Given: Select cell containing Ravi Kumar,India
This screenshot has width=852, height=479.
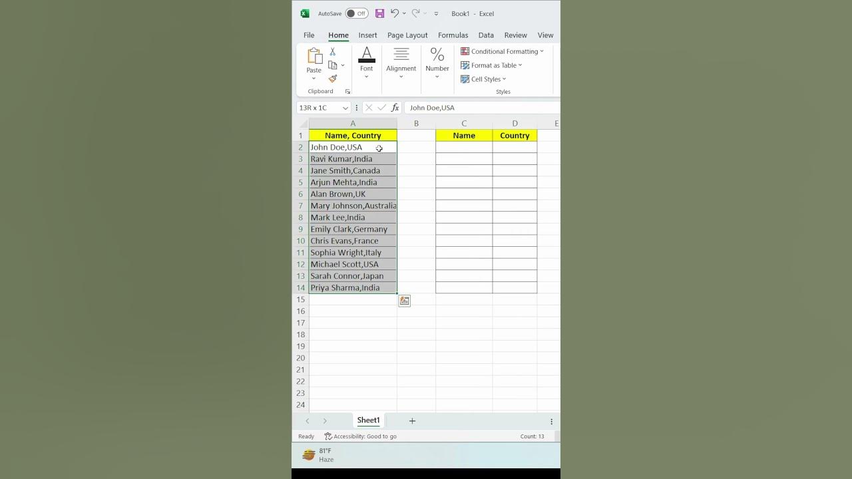Looking at the screenshot, I should coord(353,159).
